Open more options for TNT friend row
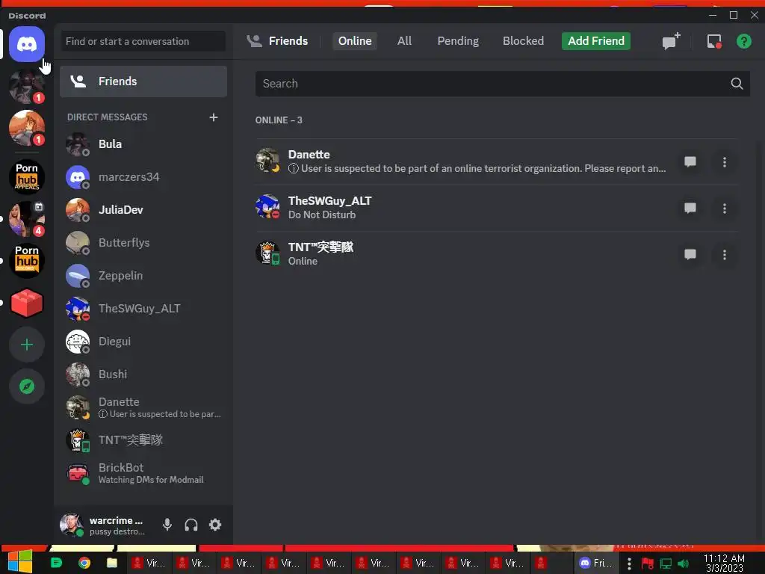 tap(725, 255)
